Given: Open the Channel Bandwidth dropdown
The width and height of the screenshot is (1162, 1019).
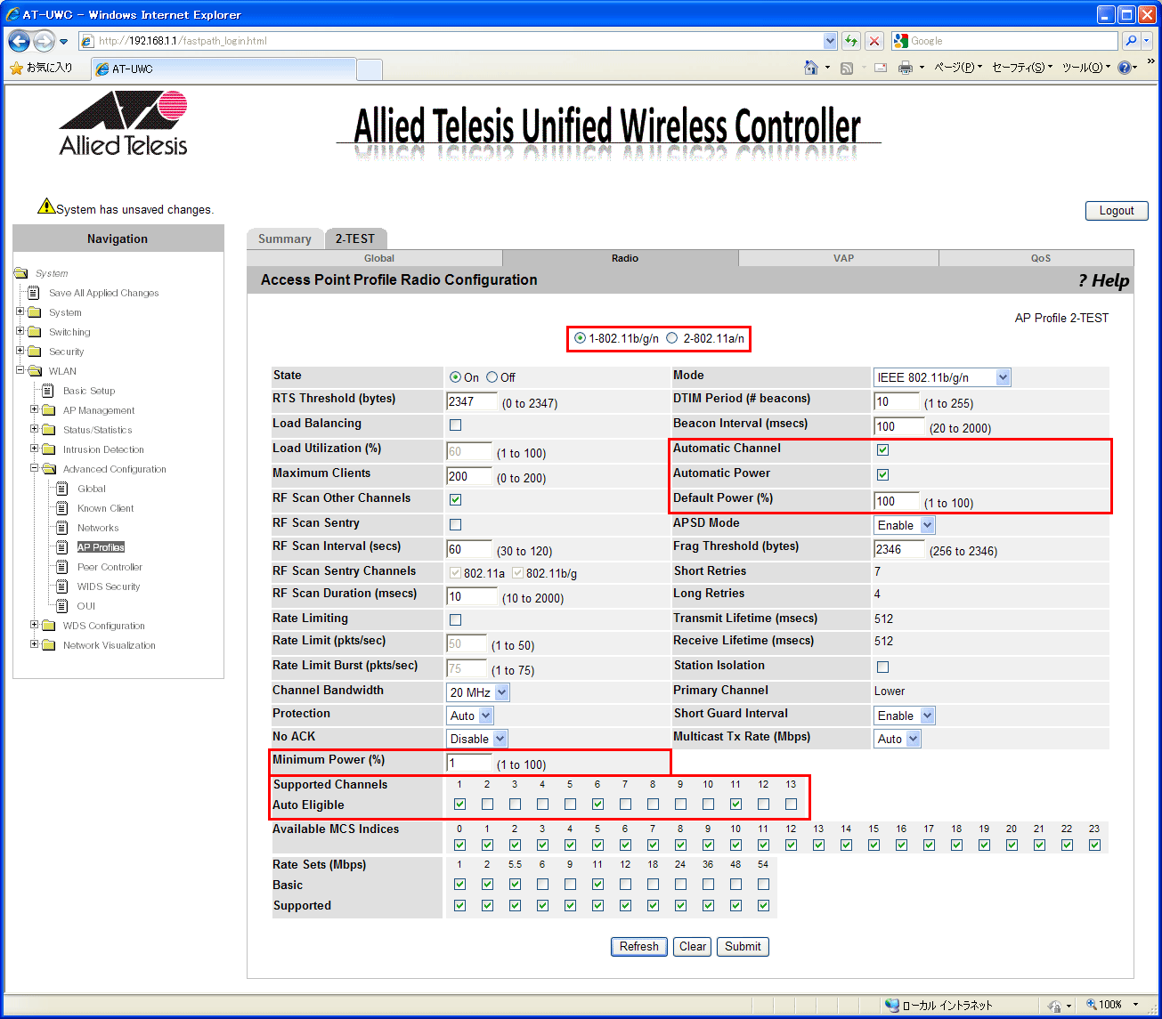Looking at the screenshot, I should point(477,692).
